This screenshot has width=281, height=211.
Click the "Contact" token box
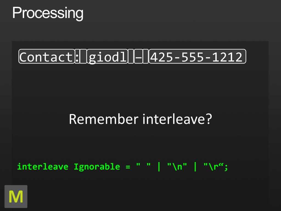coord(47,56)
